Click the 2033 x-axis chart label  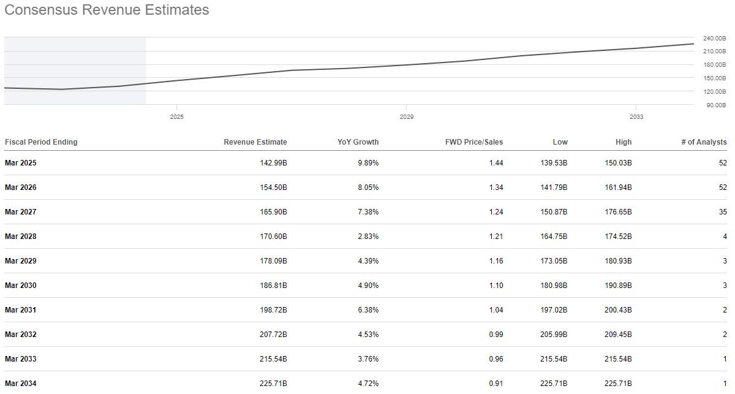tap(636, 116)
